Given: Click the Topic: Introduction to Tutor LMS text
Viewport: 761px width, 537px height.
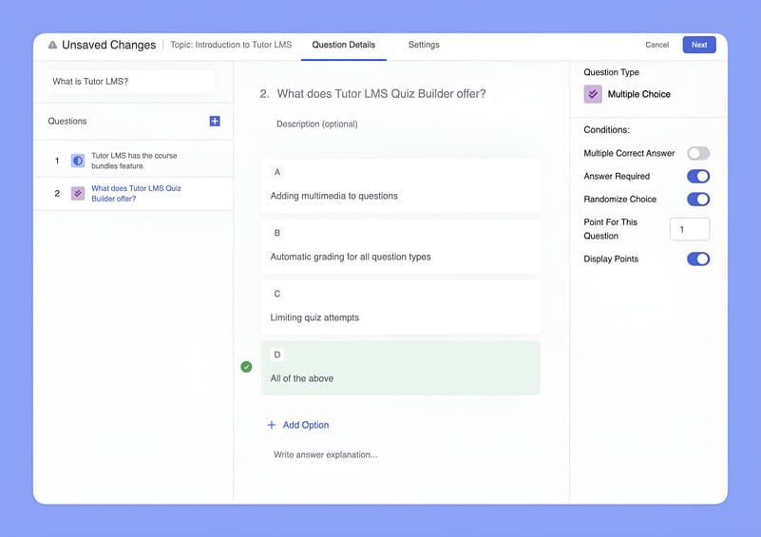Looking at the screenshot, I should (231, 45).
